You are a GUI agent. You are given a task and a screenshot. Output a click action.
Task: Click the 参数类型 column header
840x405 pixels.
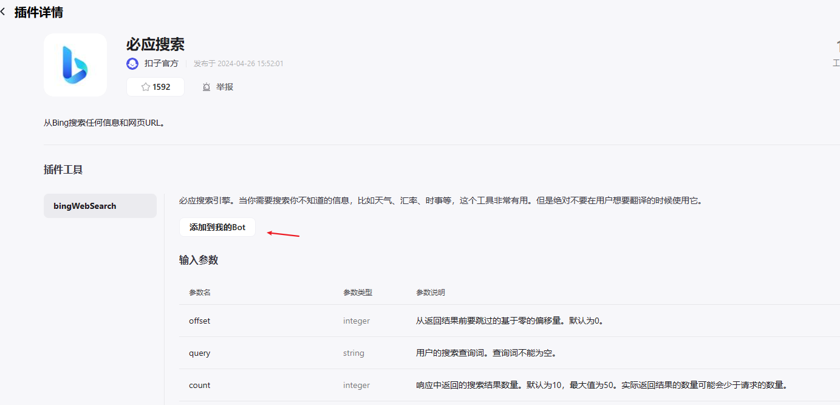pyautogui.click(x=358, y=292)
